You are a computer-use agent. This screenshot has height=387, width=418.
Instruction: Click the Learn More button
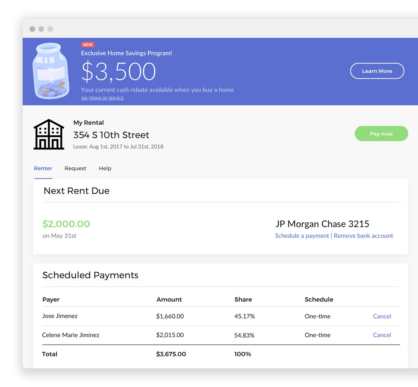tap(377, 71)
